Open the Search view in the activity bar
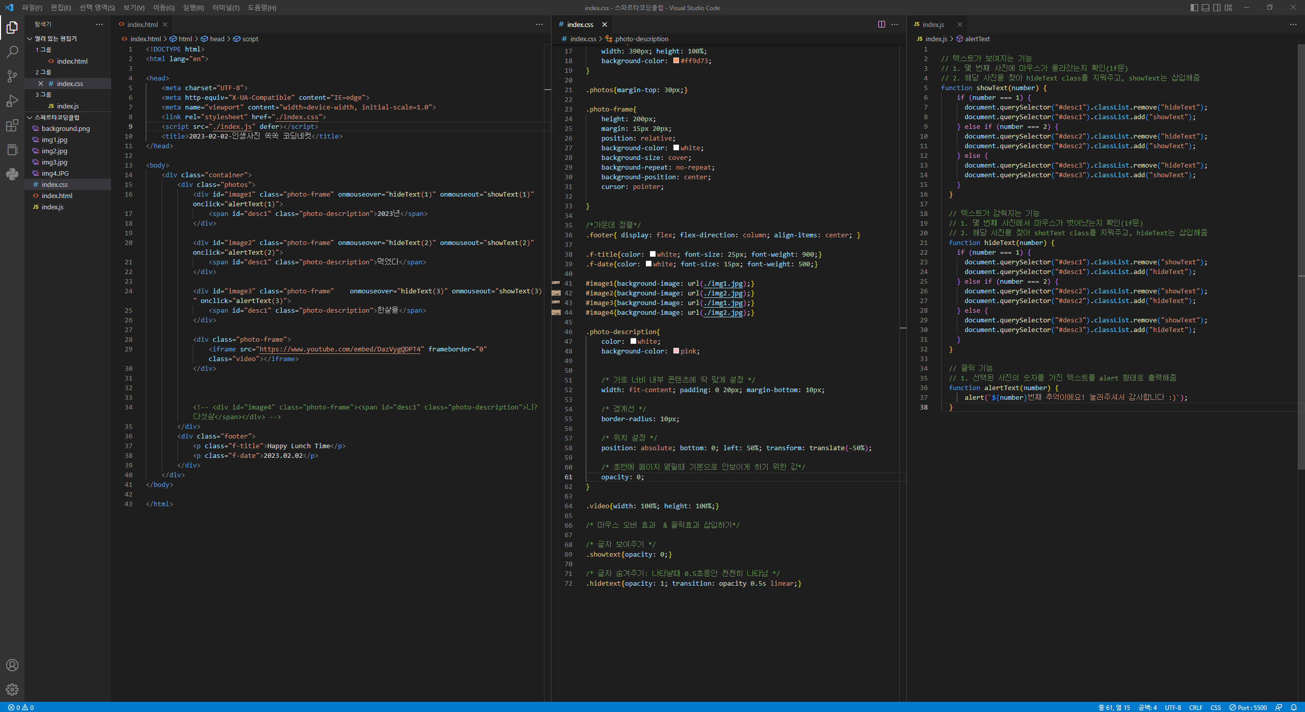This screenshot has width=1305, height=712. pyautogui.click(x=12, y=52)
